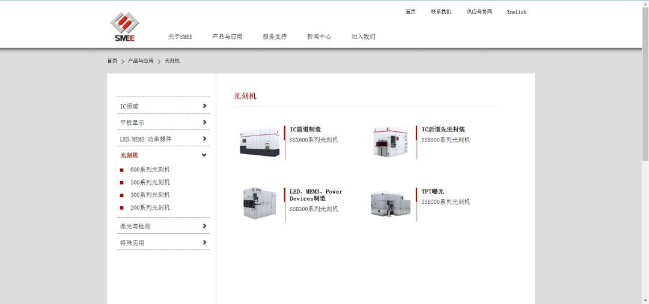Select 激光与检测 in the sidebar
Image resolution: width=649 pixels, height=304 pixels.
click(x=135, y=226)
